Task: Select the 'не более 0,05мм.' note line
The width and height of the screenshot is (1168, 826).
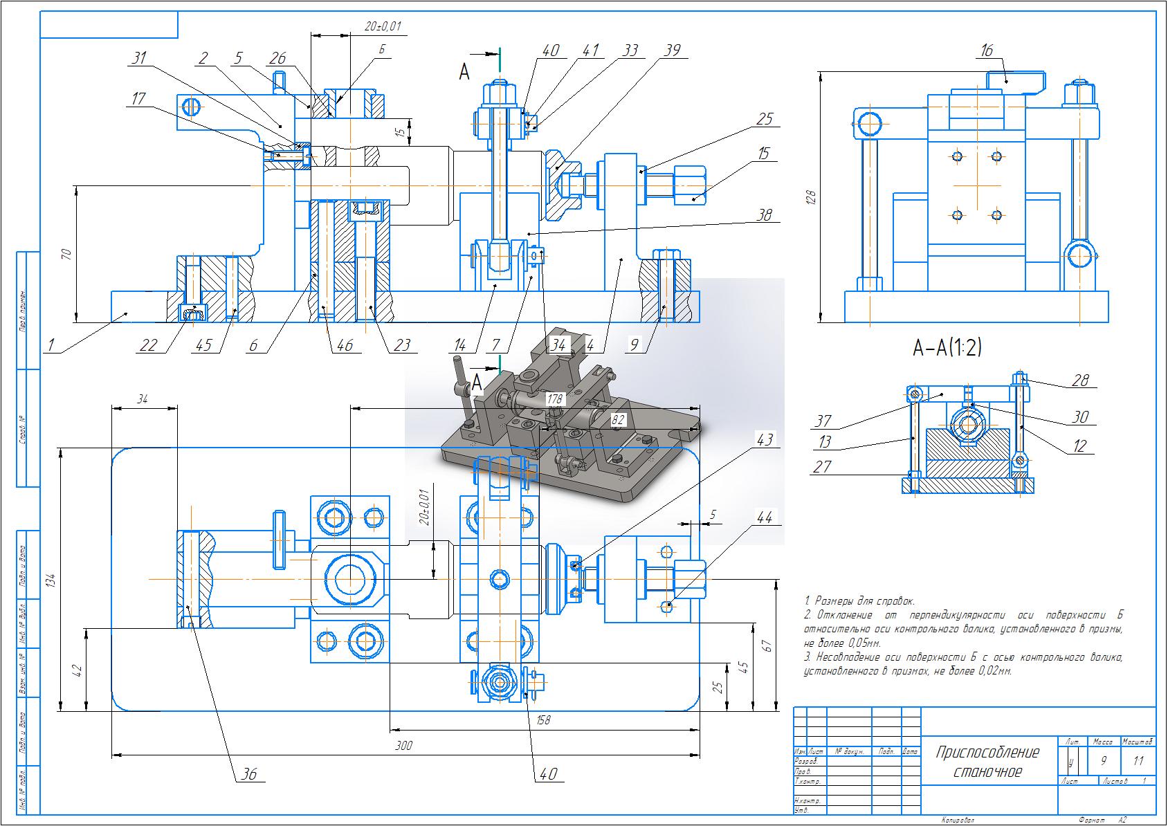Action: pyautogui.click(x=842, y=643)
